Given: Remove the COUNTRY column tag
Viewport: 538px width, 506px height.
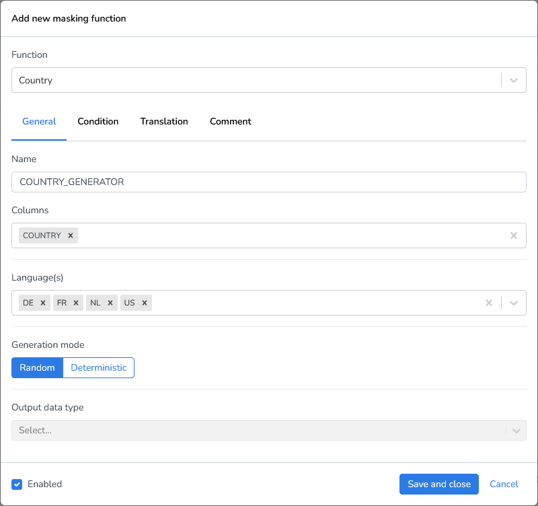Looking at the screenshot, I should click(x=70, y=236).
